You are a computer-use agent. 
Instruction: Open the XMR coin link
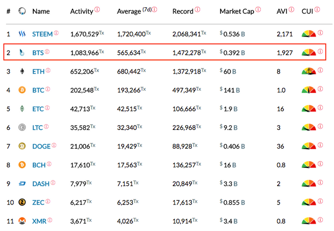pyautogui.click(x=39, y=221)
